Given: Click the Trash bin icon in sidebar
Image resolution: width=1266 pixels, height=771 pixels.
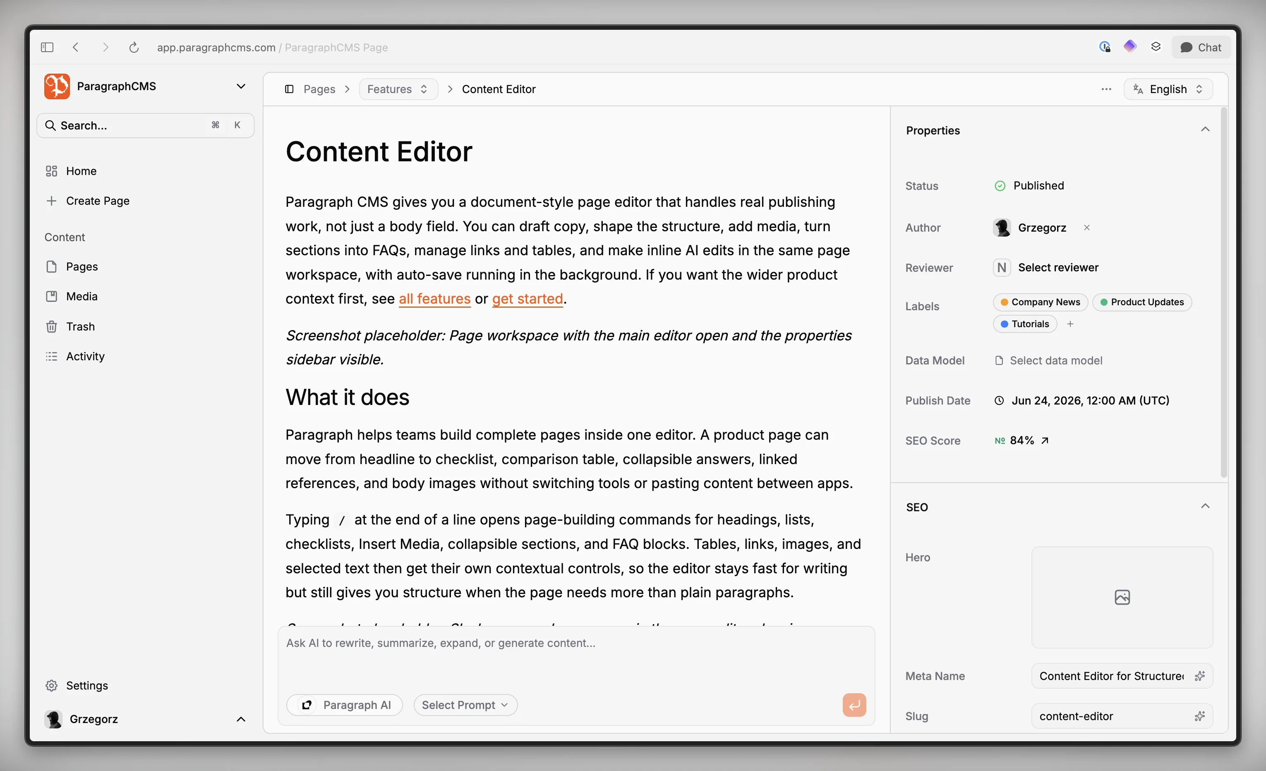Looking at the screenshot, I should pyautogui.click(x=51, y=326).
